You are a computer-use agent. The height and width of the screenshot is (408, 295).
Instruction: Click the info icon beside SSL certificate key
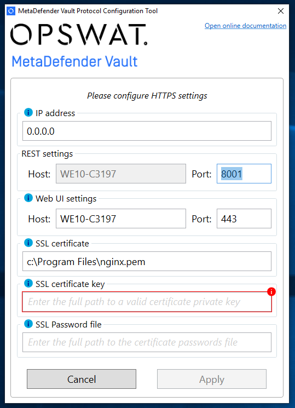click(x=28, y=283)
